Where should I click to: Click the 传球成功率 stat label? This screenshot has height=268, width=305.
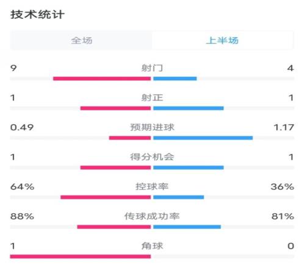[x=152, y=216]
